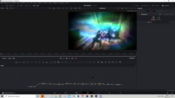Toggle the Inspector panel
Screen dimensions: 175x98
(x=166, y=5)
